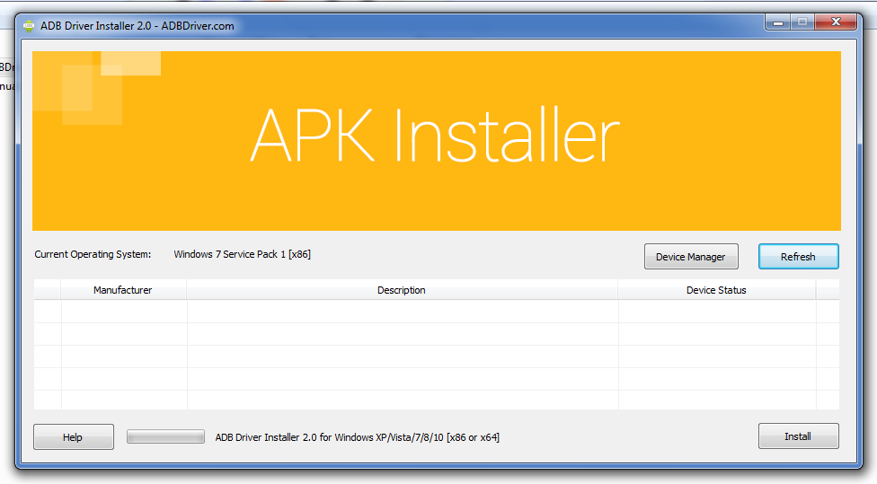This screenshot has width=877, height=484.
Task: Click the Install button
Action: [x=798, y=436]
